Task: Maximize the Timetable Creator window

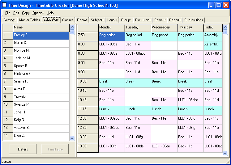Action: (218, 5)
